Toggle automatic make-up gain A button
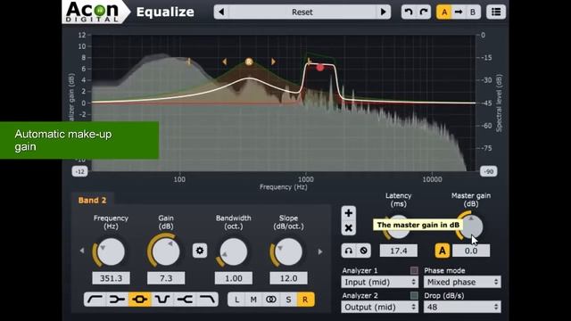Viewport: 571px width, 321px height. (x=443, y=251)
